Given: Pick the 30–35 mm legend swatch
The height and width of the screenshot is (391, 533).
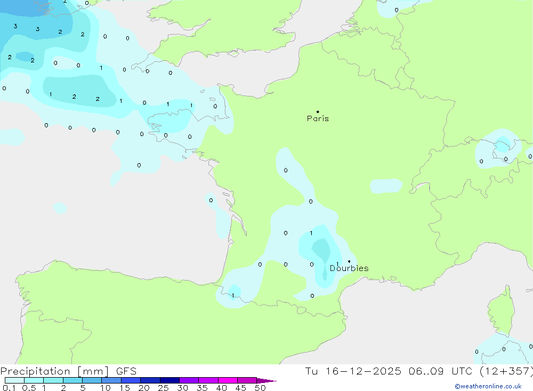Looking at the screenshot, I should (189, 380).
